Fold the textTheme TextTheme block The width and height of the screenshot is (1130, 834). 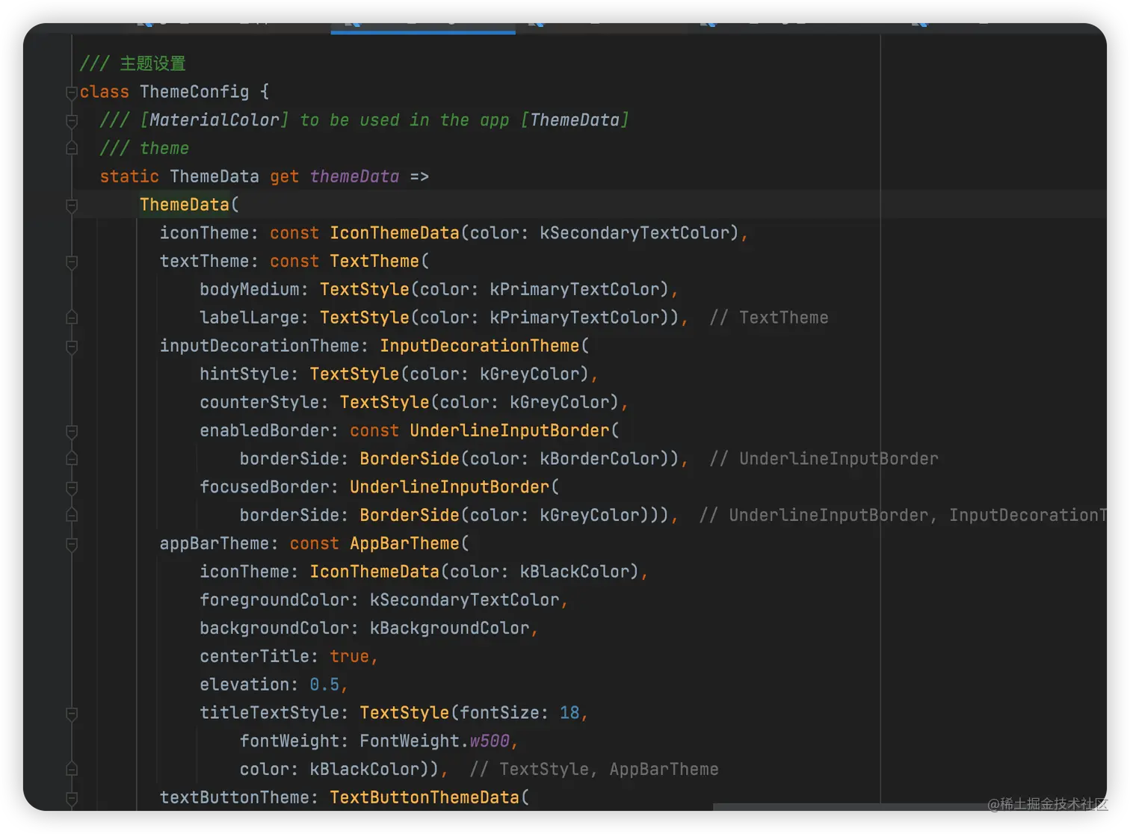tap(72, 262)
